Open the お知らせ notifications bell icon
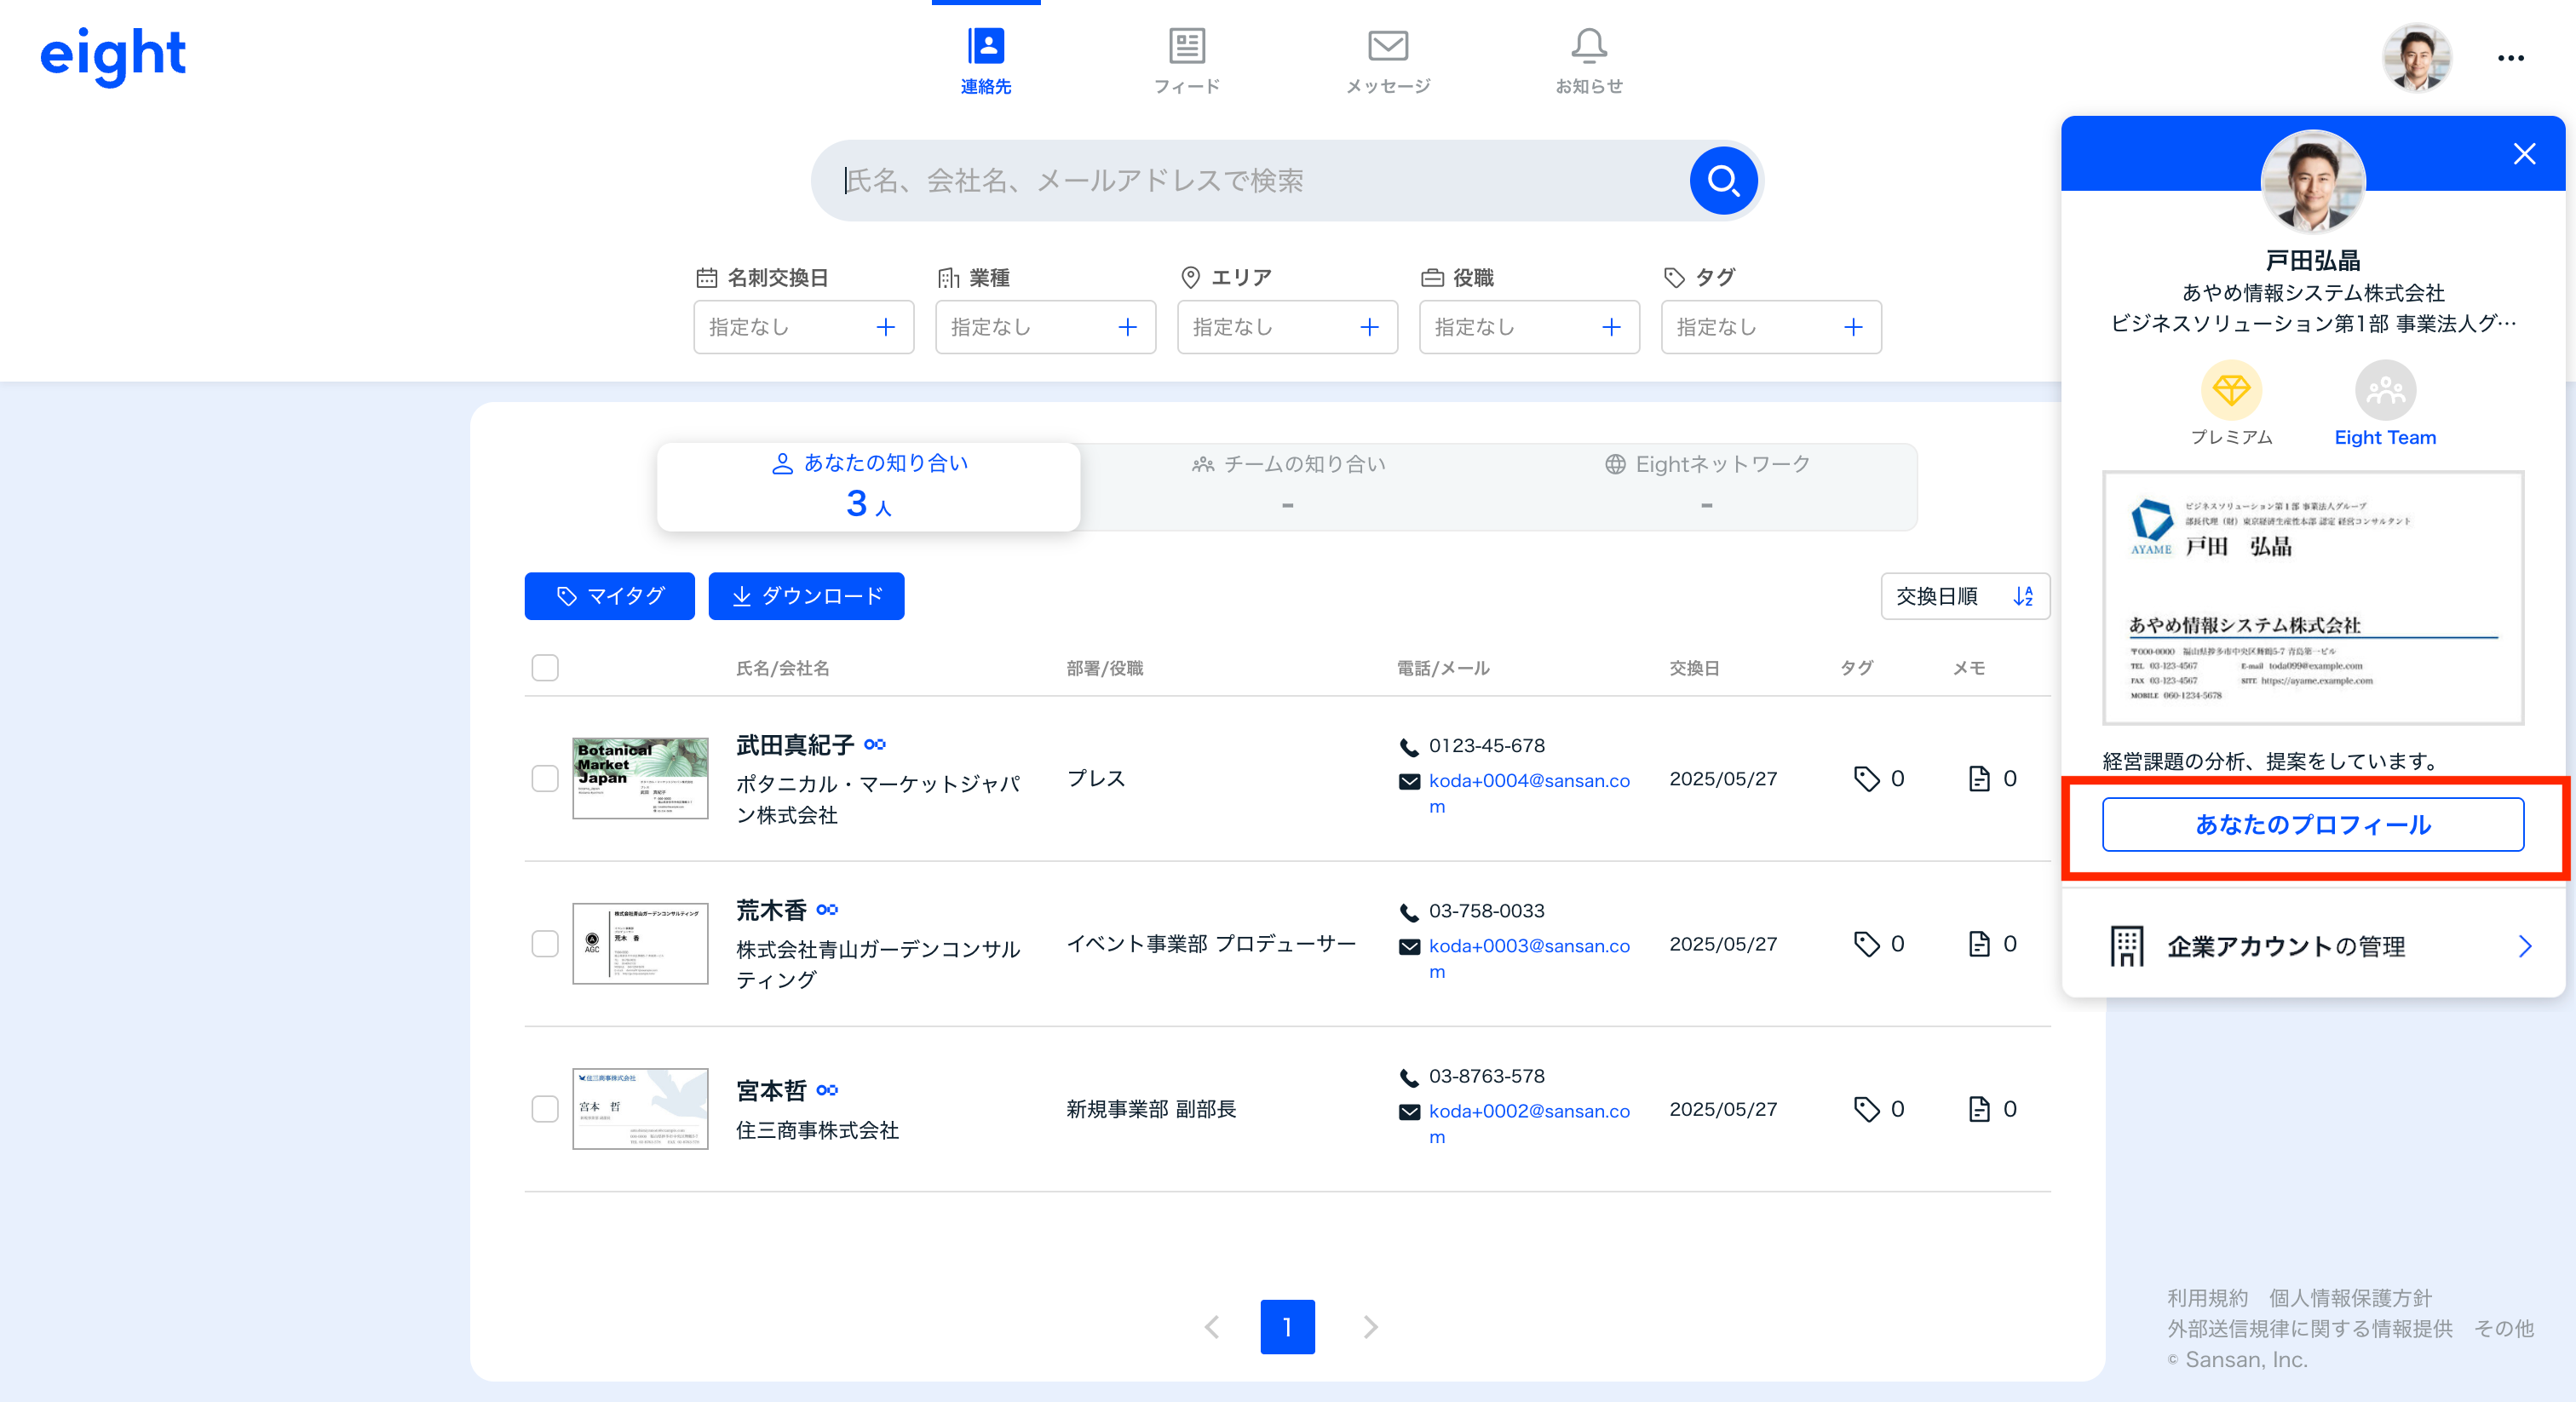This screenshot has width=2576, height=1402. click(x=1588, y=45)
